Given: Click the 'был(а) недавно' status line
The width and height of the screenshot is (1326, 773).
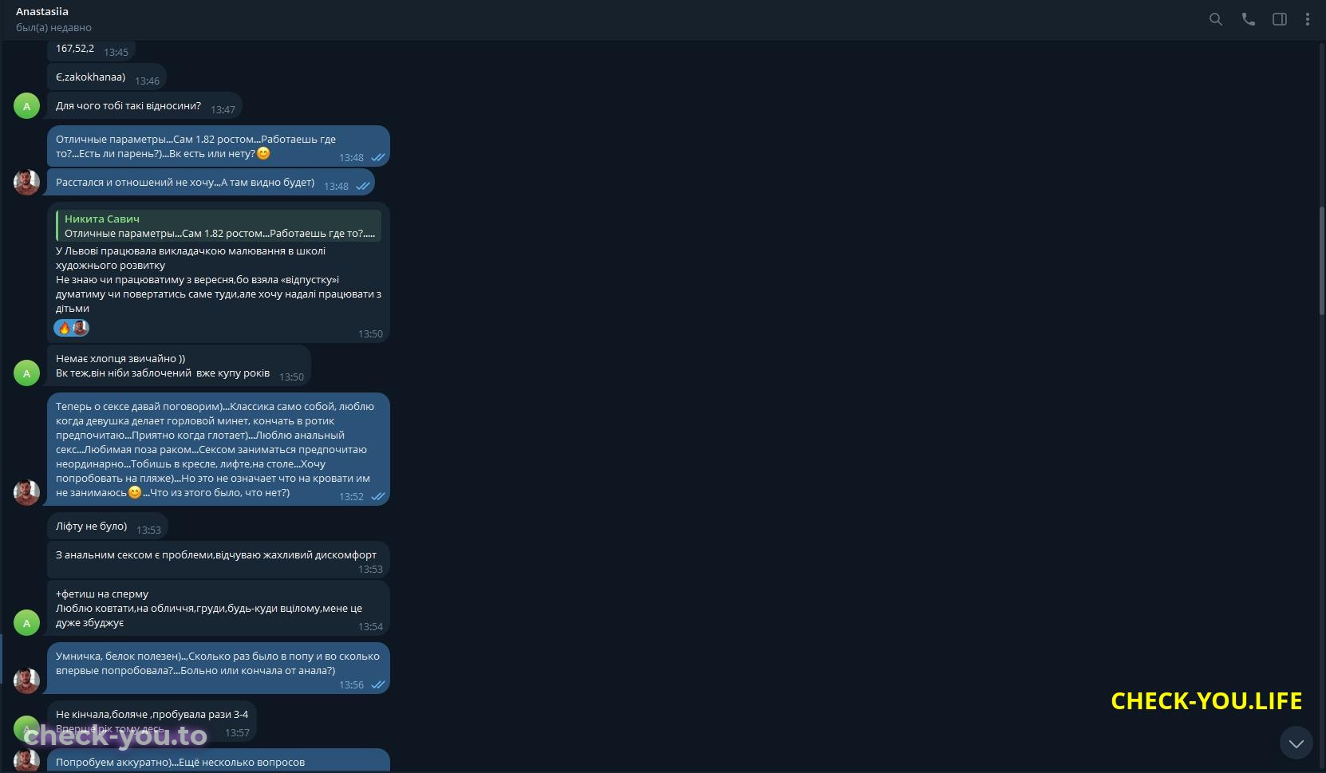Looking at the screenshot, I should pos(53,27).
